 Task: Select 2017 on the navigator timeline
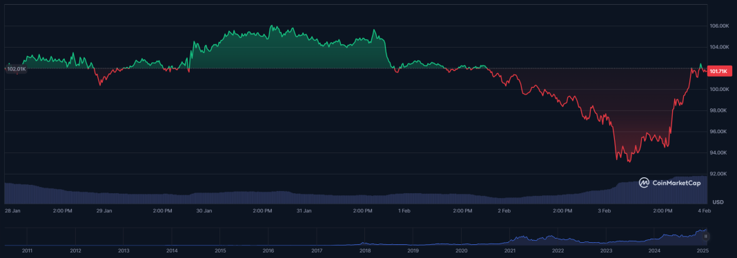(317, 250)
